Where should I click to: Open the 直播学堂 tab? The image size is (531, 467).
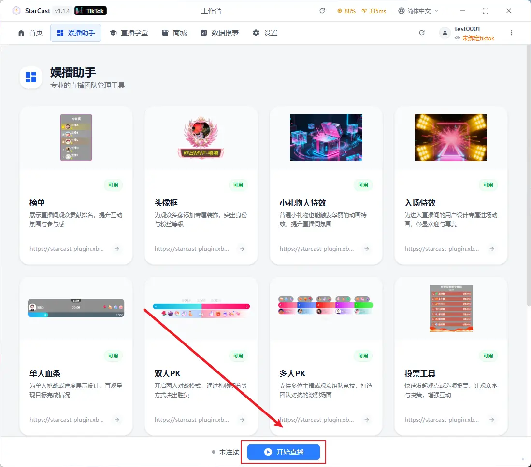[x=129, y=33]
